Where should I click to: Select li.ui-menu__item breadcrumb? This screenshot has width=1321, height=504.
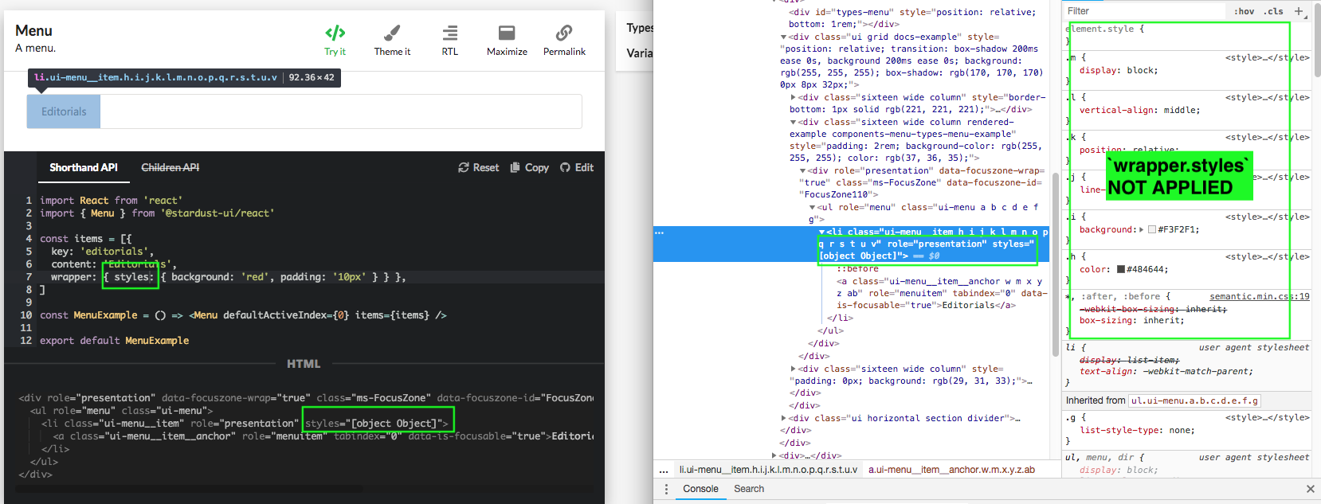[x=768, y=470]
